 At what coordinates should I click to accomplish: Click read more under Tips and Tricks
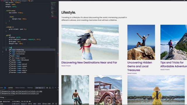[x=165, y=69]
